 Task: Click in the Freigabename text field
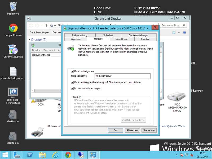(122, 76)
